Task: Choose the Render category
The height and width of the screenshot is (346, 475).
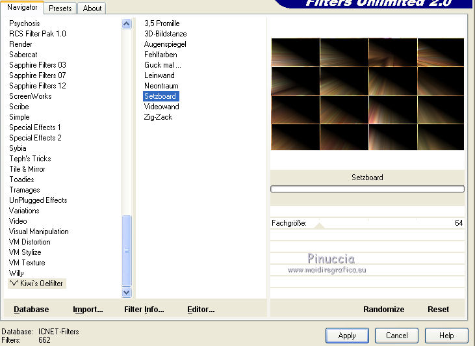Action: point(21,44)
